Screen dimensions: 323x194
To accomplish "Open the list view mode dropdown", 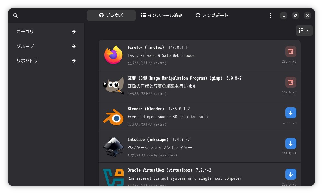I will click(x=304, y=30).
